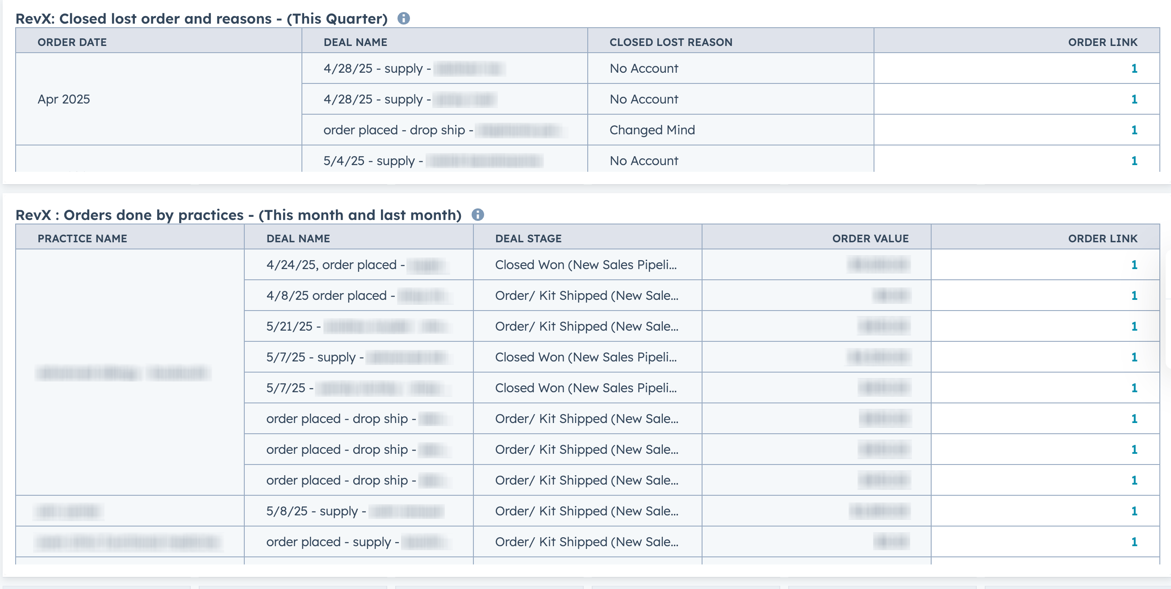This screenshot has width=1171, height=589.
Task: Click the Changed Mind reason cell
Action: 731,130
